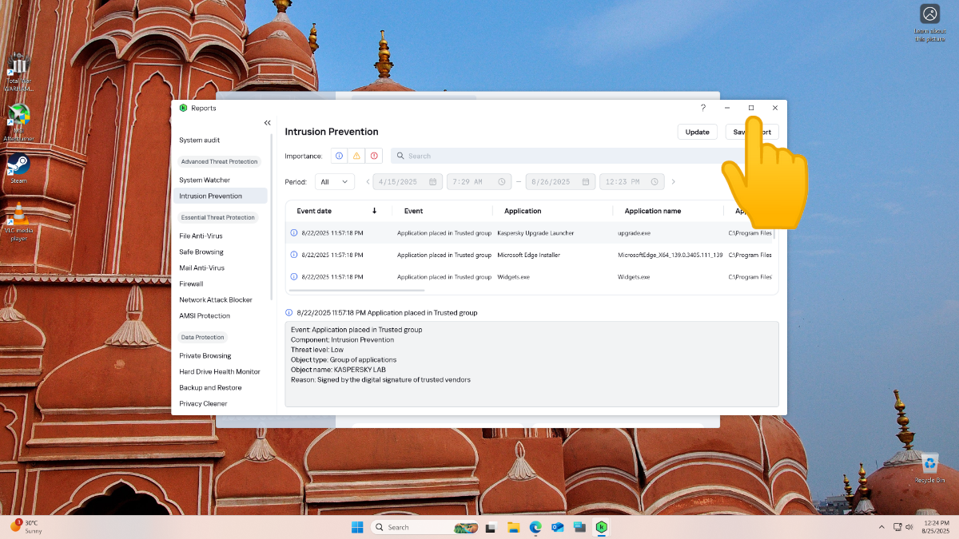Open System Watcher report
This screenshot has height=539, width=959.
click(x=205, y=180)
